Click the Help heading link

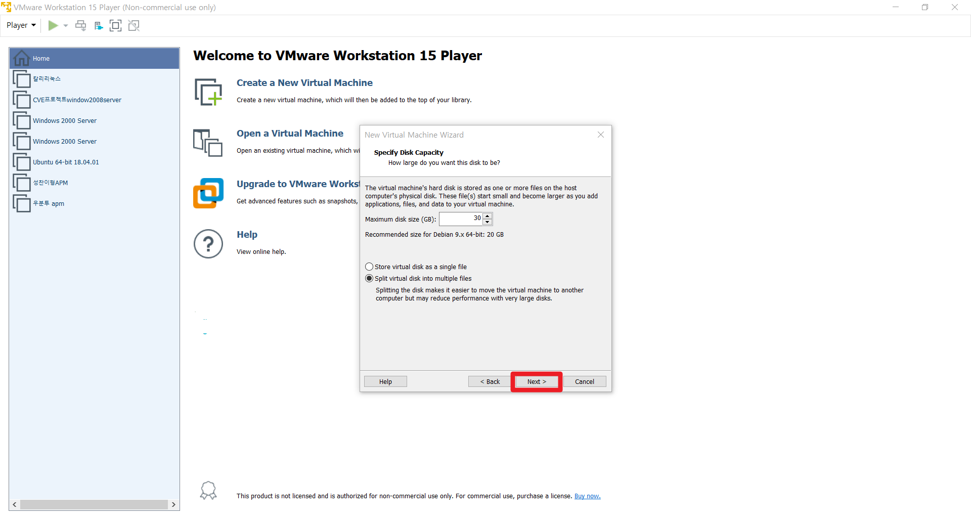(x=247, y=235)
